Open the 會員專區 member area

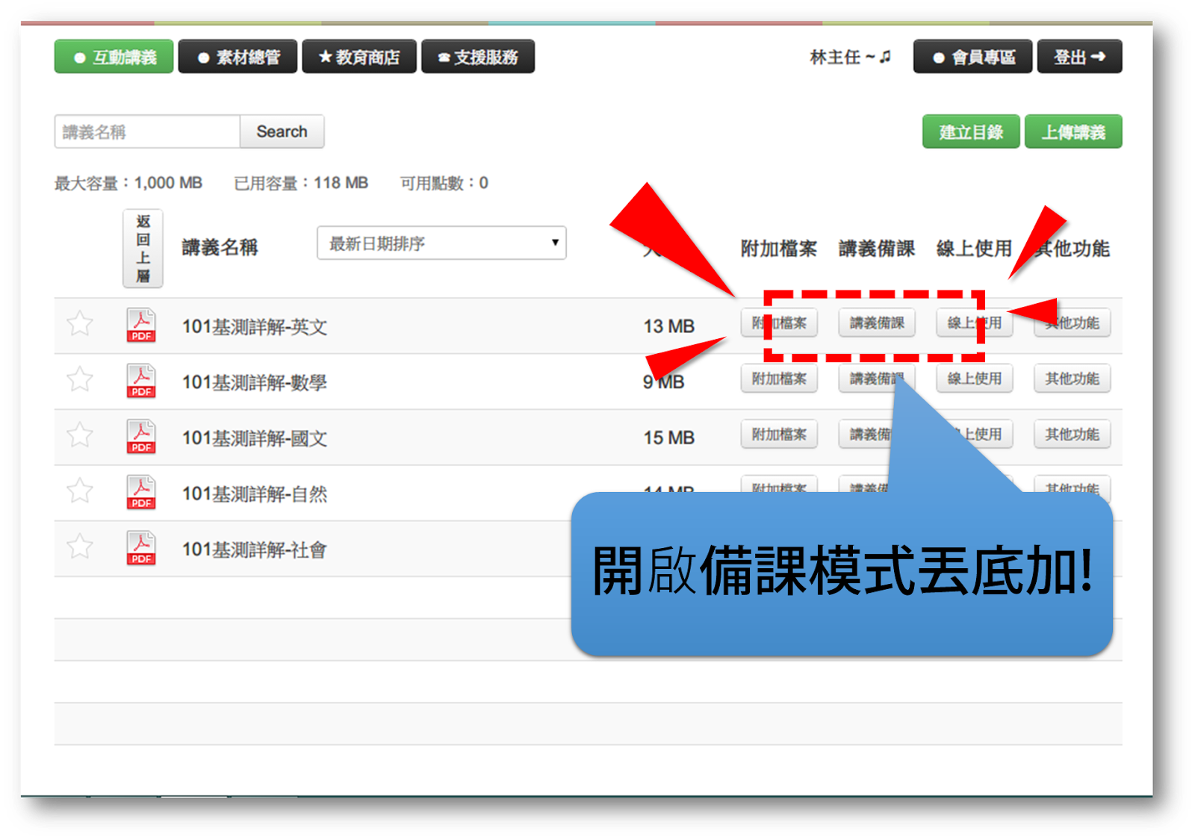click(x=973, y=57)
